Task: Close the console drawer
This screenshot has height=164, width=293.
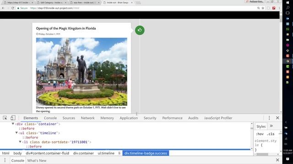Action: pyautogui.click(x=277, y=160)
